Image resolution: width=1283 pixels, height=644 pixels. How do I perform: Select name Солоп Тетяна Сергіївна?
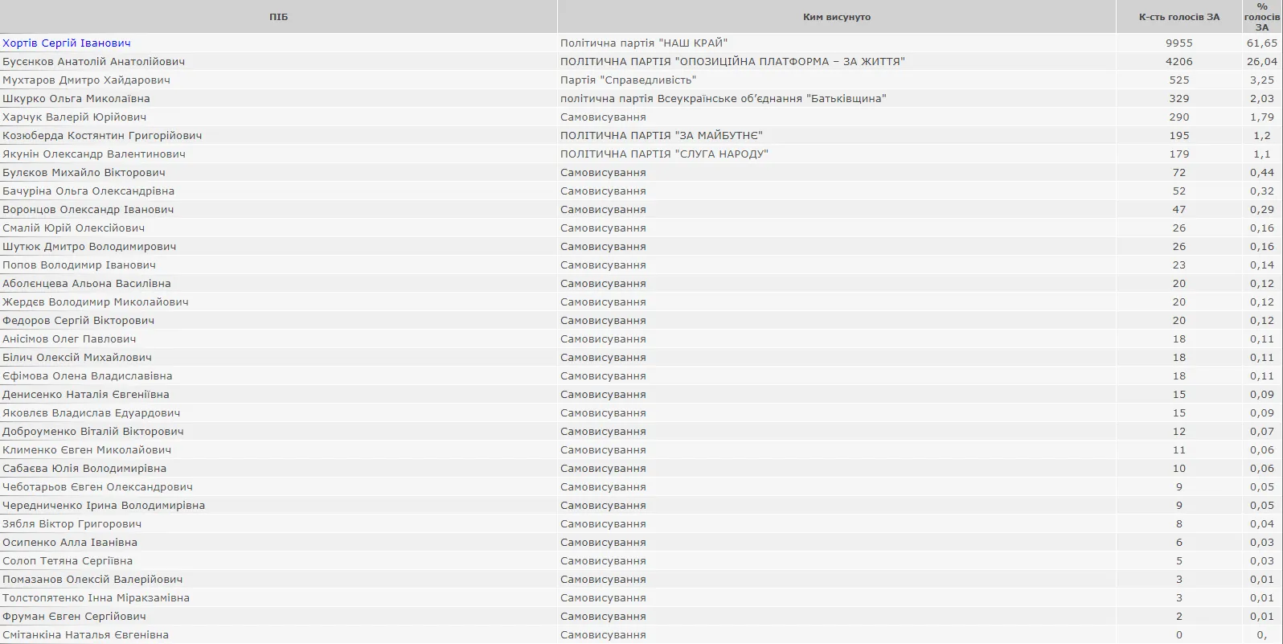pyautogui.click(x=68, y=561)
